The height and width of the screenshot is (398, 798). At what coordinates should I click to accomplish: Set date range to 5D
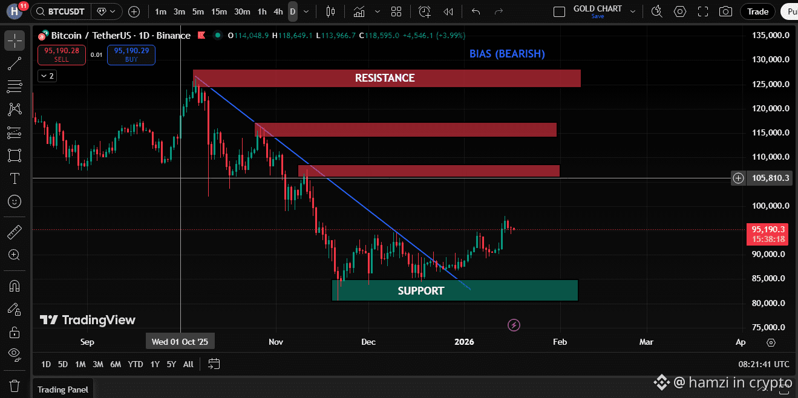[x=63, y=364]
